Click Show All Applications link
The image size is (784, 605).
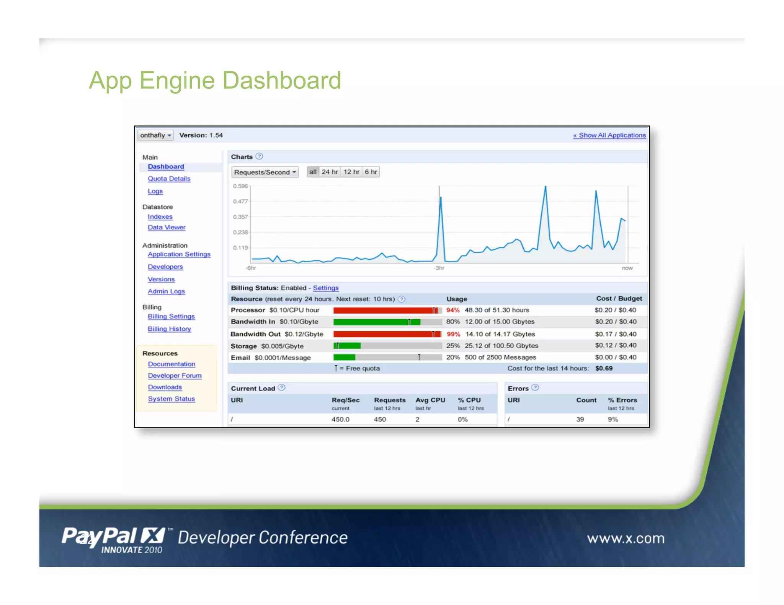coord(609,135)
